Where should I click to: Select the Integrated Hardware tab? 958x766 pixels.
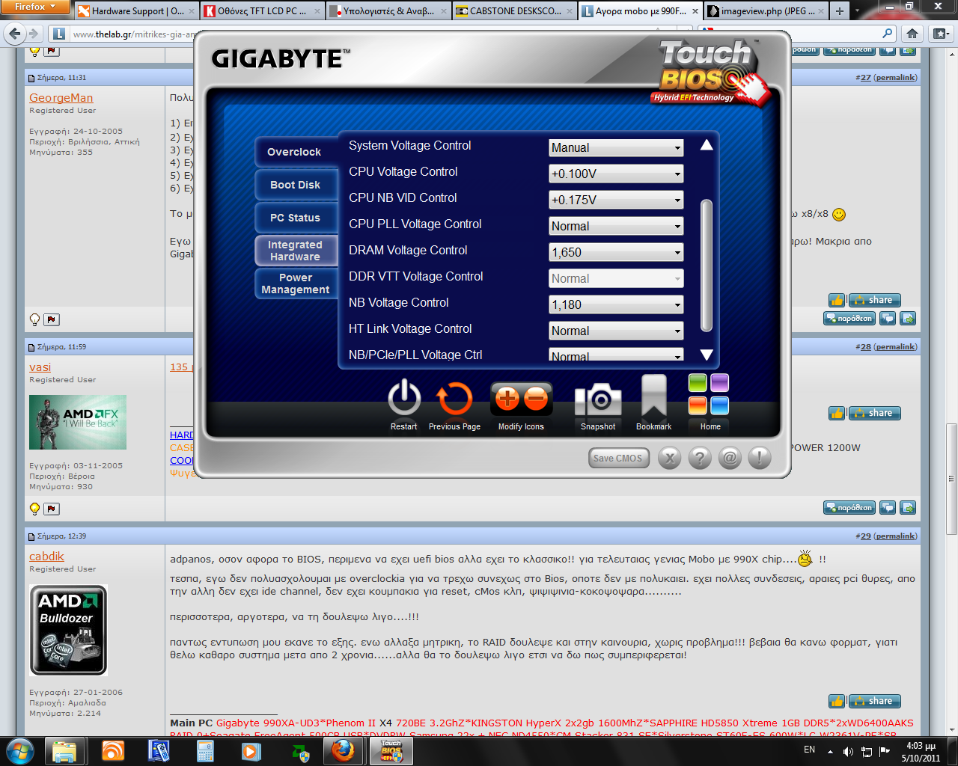[x=295, y=251]
